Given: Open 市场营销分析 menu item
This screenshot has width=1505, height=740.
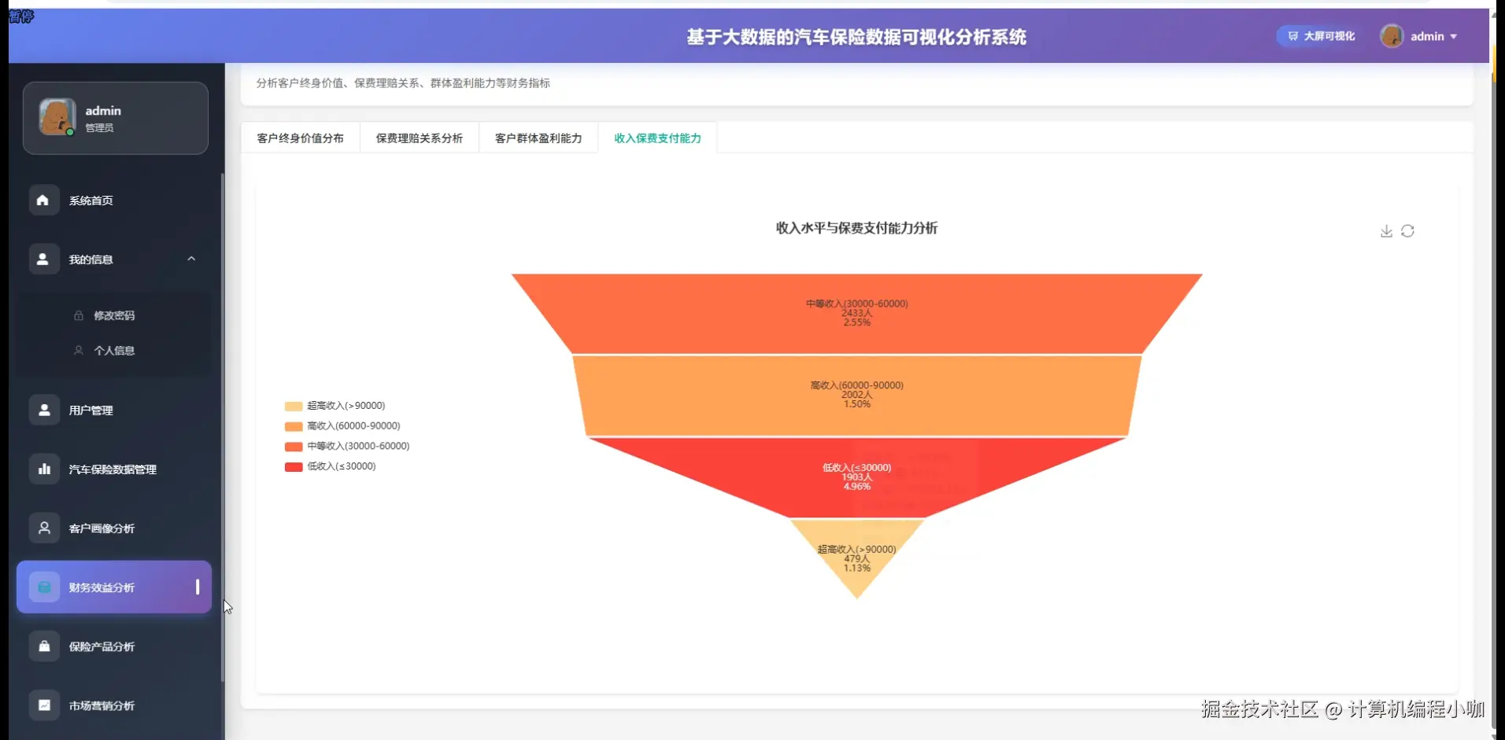Looking at the screenshot, I should pos(114,705).
